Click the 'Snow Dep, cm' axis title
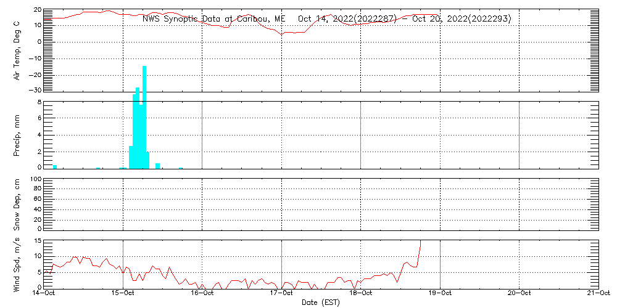617x308 pixels. (17, 205)
